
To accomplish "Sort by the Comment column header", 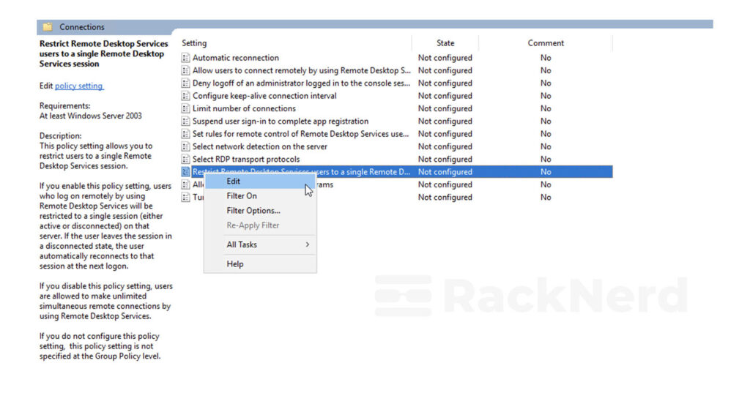I will 546,43.
